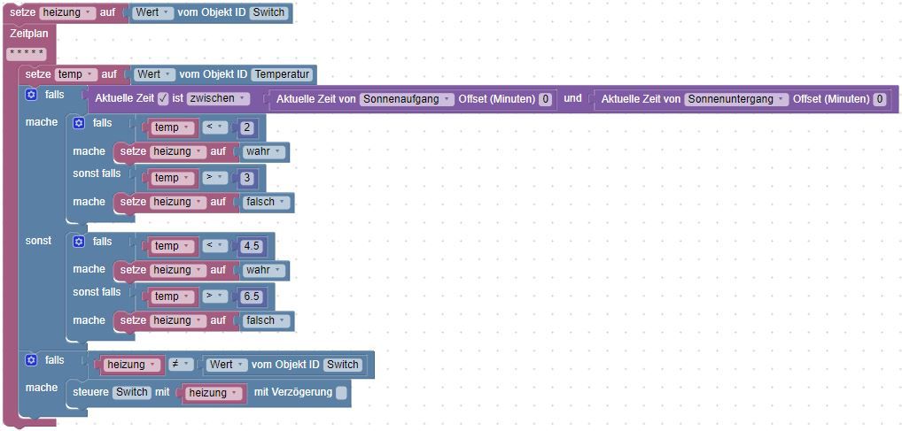Open heizung dropdown in the steuere Switch block

(x=213, y=392)
